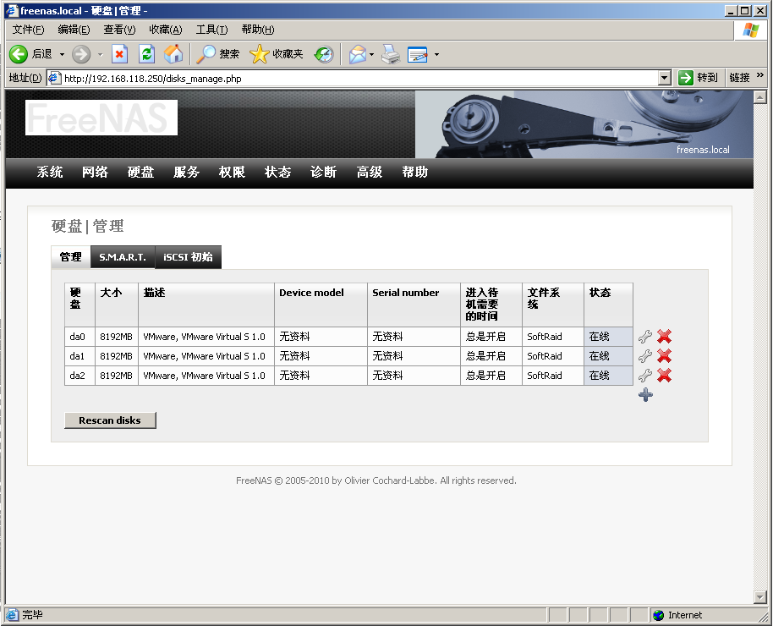Image resolution: width=773 pixels, height=626 pixels.
Task: Click the Rescan disks button
Action: coord(110,420)
